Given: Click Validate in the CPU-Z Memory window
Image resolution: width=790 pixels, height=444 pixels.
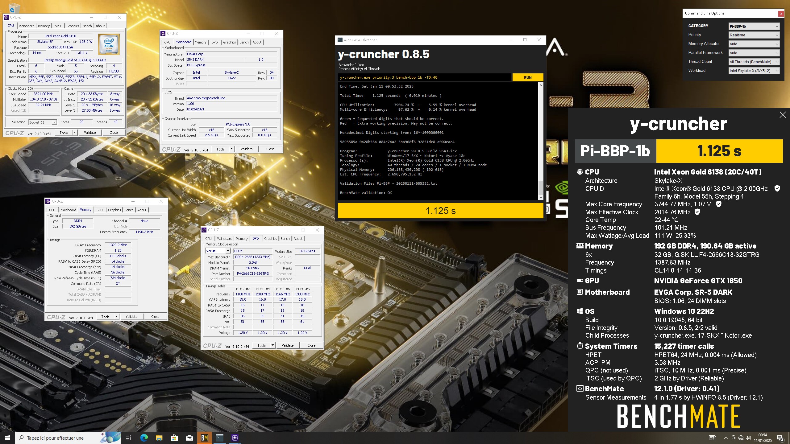Looking at the screenshot, I should (x=131, y=317).
